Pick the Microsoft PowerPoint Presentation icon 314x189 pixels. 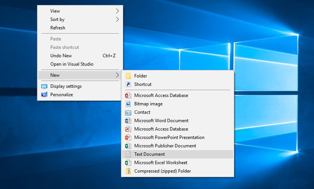128,137
